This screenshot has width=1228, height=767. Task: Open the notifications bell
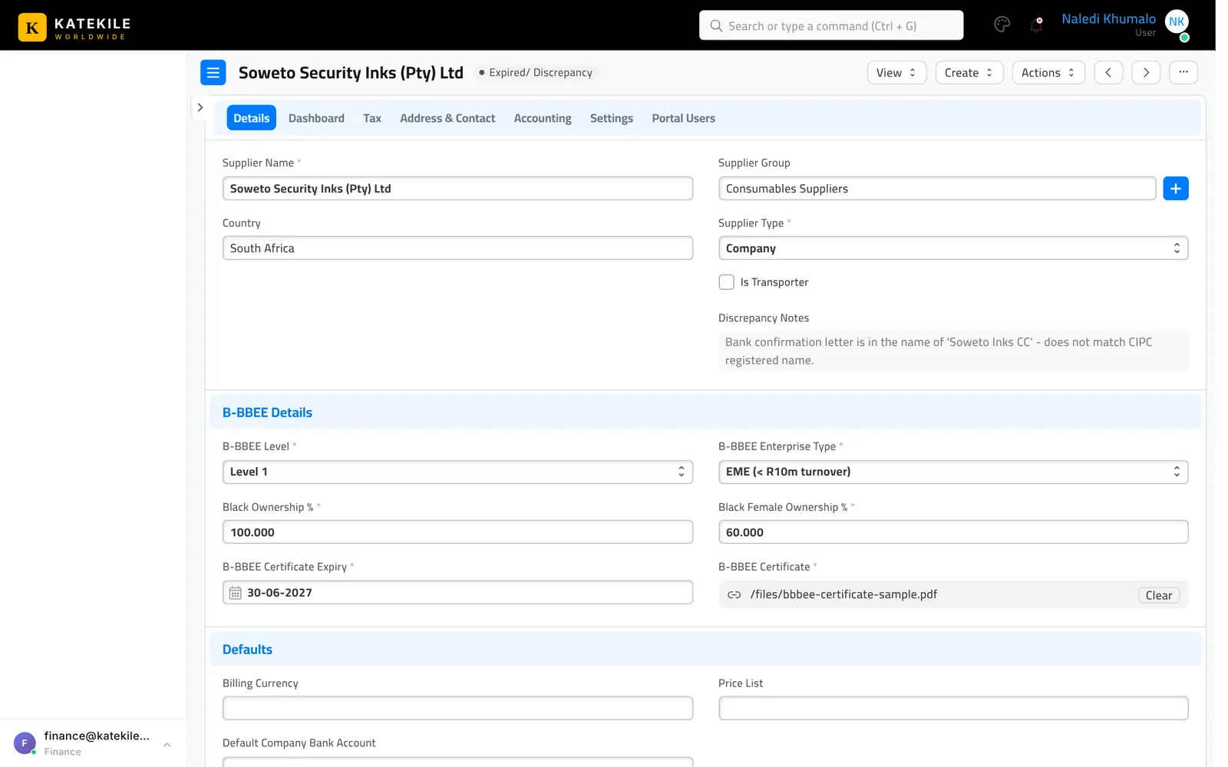tap(1036, 25)
